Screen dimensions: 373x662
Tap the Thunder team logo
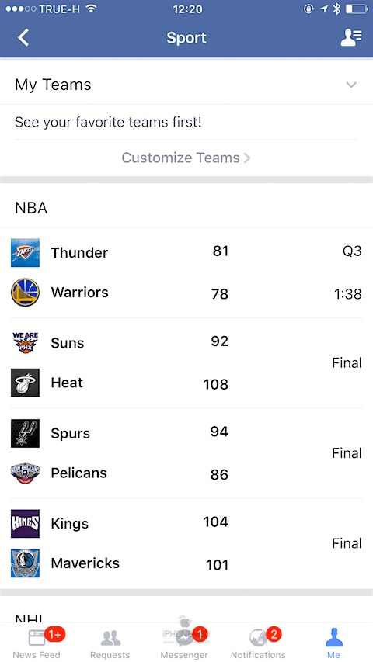(26, 252)
